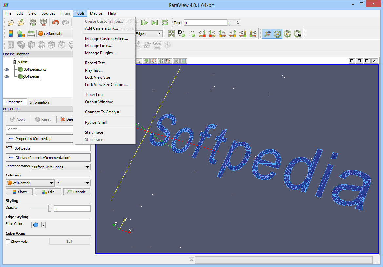Click the gray Redo arrow
The image size is (383, 267).
tap(66, 23)
